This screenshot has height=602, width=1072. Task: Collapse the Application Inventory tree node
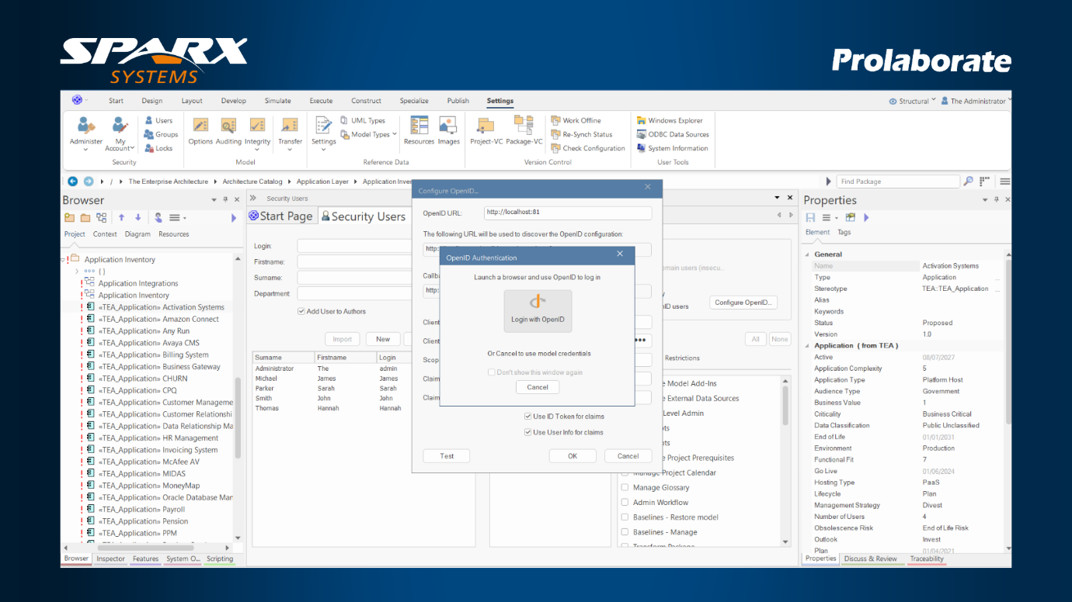tap(64, 260)
